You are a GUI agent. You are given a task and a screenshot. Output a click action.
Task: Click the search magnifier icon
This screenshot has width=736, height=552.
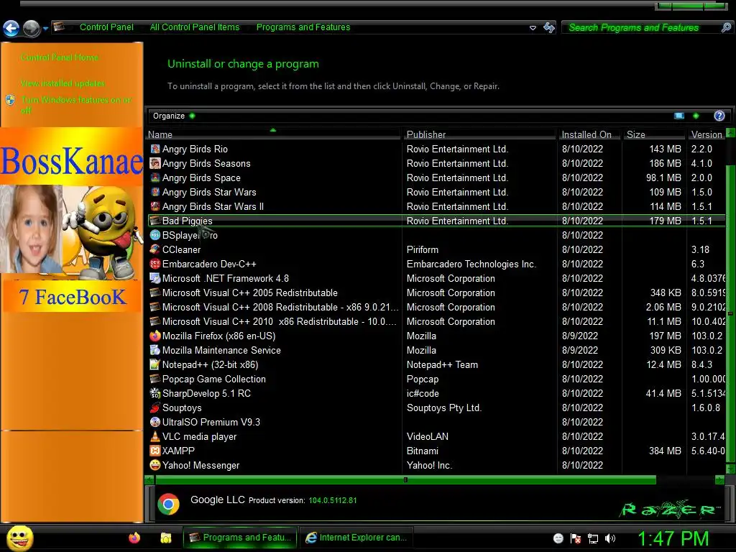point(726,28)
